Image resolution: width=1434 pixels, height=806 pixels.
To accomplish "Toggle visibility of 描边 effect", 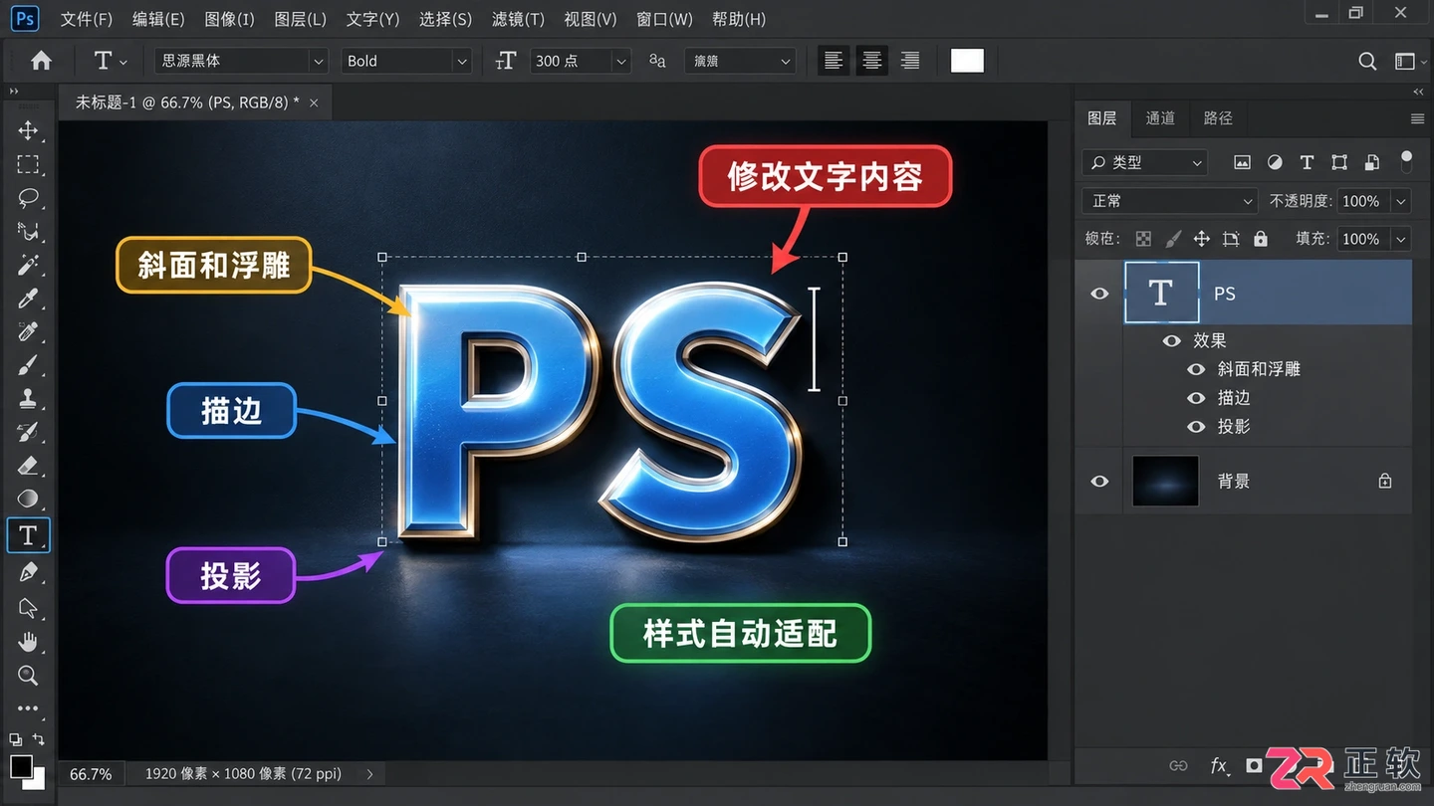I will point(1196,398).
